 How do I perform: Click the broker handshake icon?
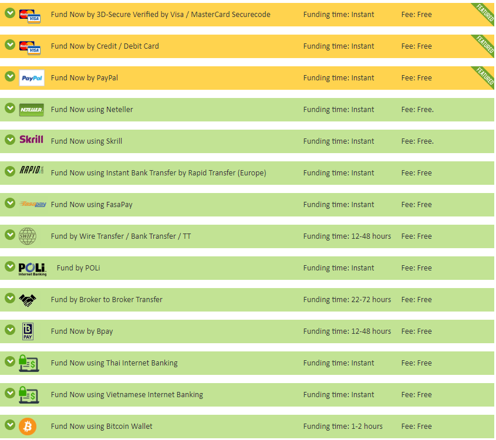28,300
